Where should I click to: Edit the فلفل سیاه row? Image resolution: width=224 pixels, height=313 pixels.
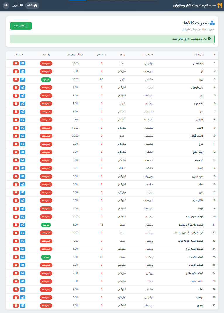coord(23,201)
